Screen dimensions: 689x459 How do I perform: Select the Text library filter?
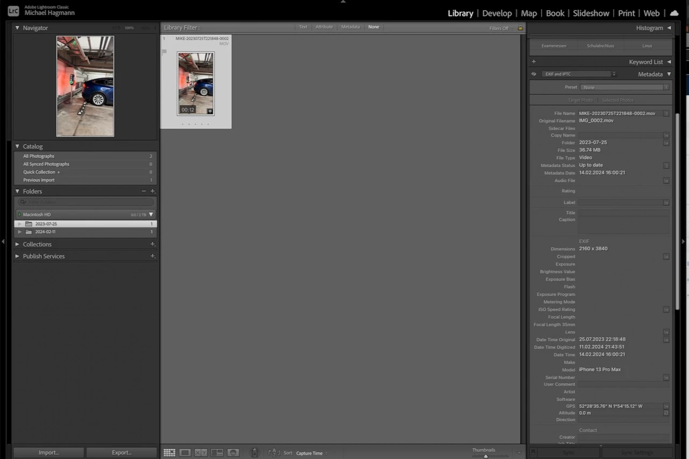tap(303, 27)
